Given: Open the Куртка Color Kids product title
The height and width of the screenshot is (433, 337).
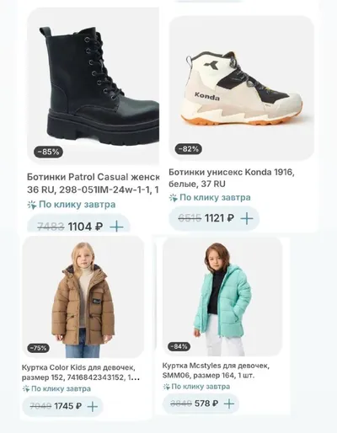Looking at the screenshot, I should click(81, 372).
